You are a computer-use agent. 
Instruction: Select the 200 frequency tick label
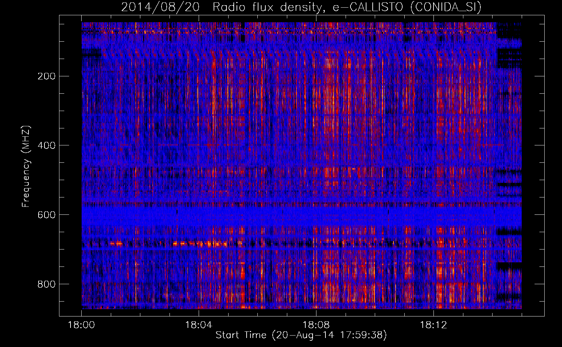click(x=47, y=76)
